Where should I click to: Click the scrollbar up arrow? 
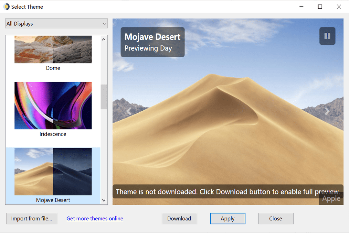(x=104, y=39)
